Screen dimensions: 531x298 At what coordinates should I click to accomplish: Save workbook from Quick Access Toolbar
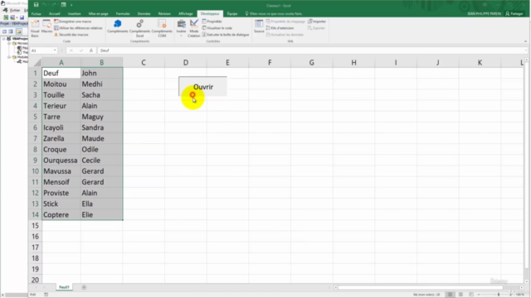[x=36, y=5]
